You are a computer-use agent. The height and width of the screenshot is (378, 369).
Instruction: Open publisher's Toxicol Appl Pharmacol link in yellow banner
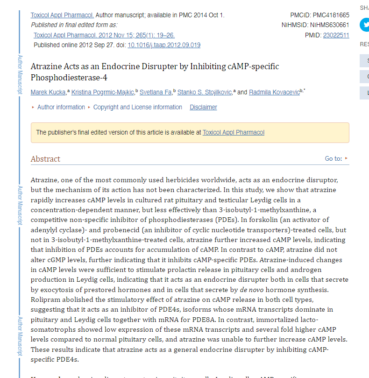tap(233, 132)
